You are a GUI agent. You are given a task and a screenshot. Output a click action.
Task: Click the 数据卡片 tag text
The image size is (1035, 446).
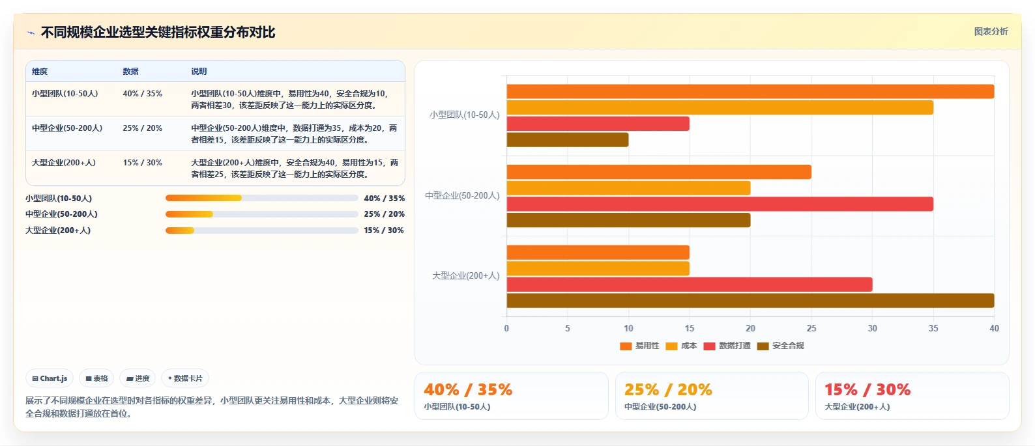(x=188, y=378)
